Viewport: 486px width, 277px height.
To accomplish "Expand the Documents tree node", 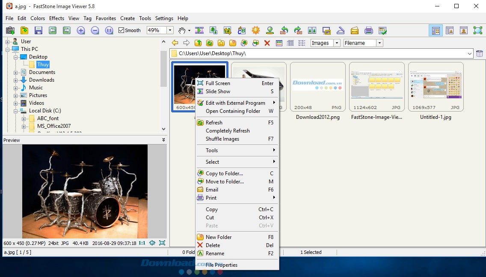I will pos(16,72).
